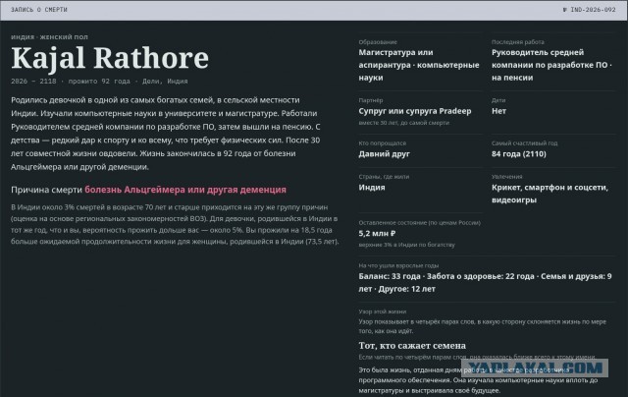Click the Узор этой жизни label
This screenshot has width=628, height=397.
click(x=382, y=312)
